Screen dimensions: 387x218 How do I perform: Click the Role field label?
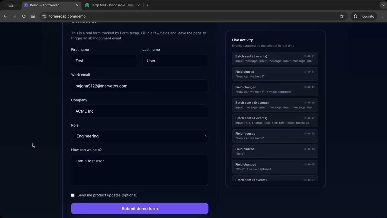(75, 125)
